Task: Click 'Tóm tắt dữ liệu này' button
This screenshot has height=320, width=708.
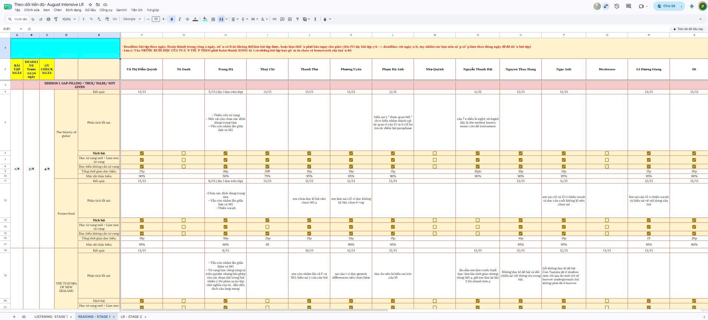Action: (x=688, y=29)
